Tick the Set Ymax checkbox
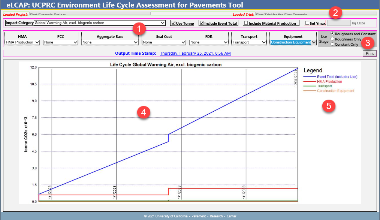The width and height of the screenshot is (380, 220). (x=307, y=23)
